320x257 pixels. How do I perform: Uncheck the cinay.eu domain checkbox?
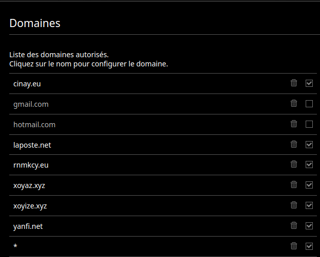tap(309, 83)
